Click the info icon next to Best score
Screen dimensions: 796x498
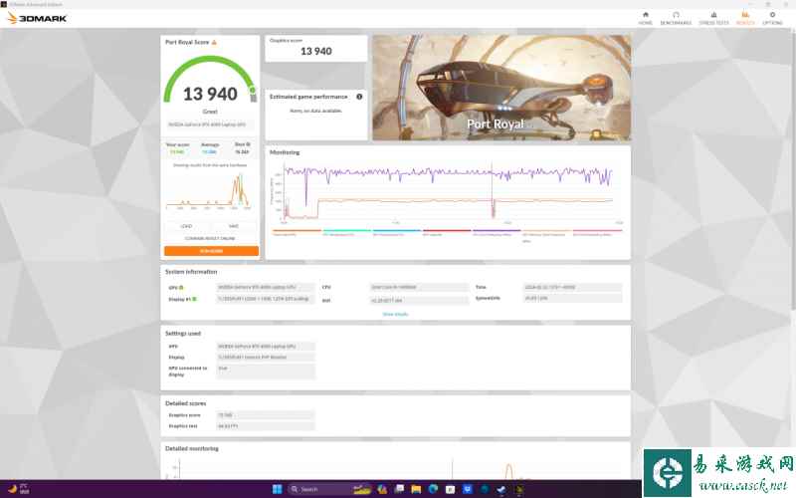[x=248, y=144]
